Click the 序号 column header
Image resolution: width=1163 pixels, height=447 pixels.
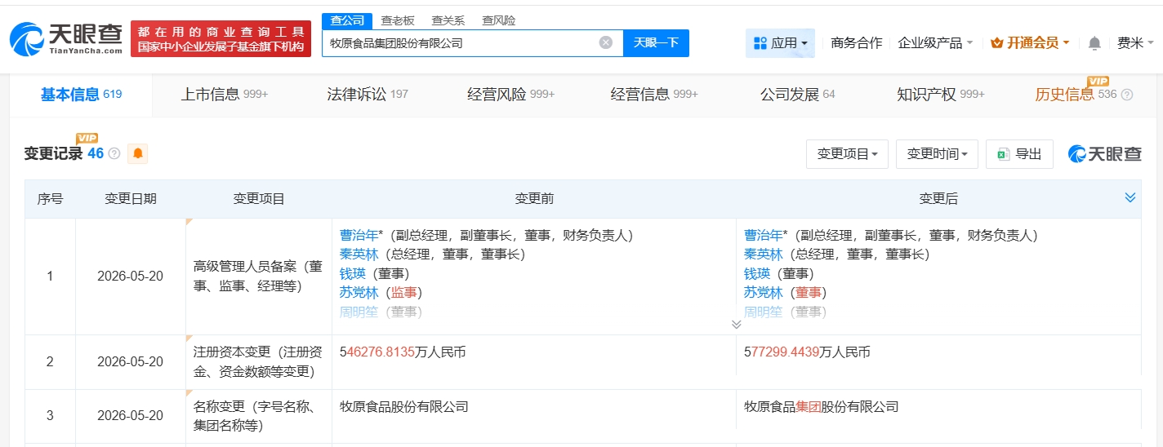coord(50,198)
